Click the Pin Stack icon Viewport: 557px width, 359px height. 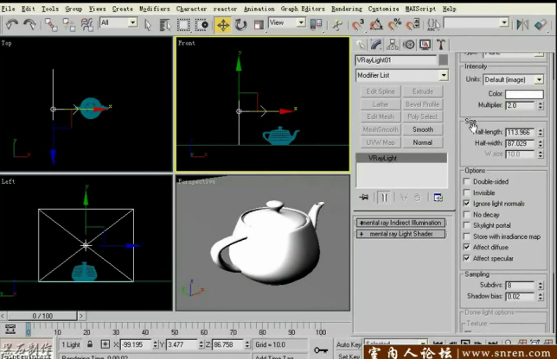pos(364,198)
